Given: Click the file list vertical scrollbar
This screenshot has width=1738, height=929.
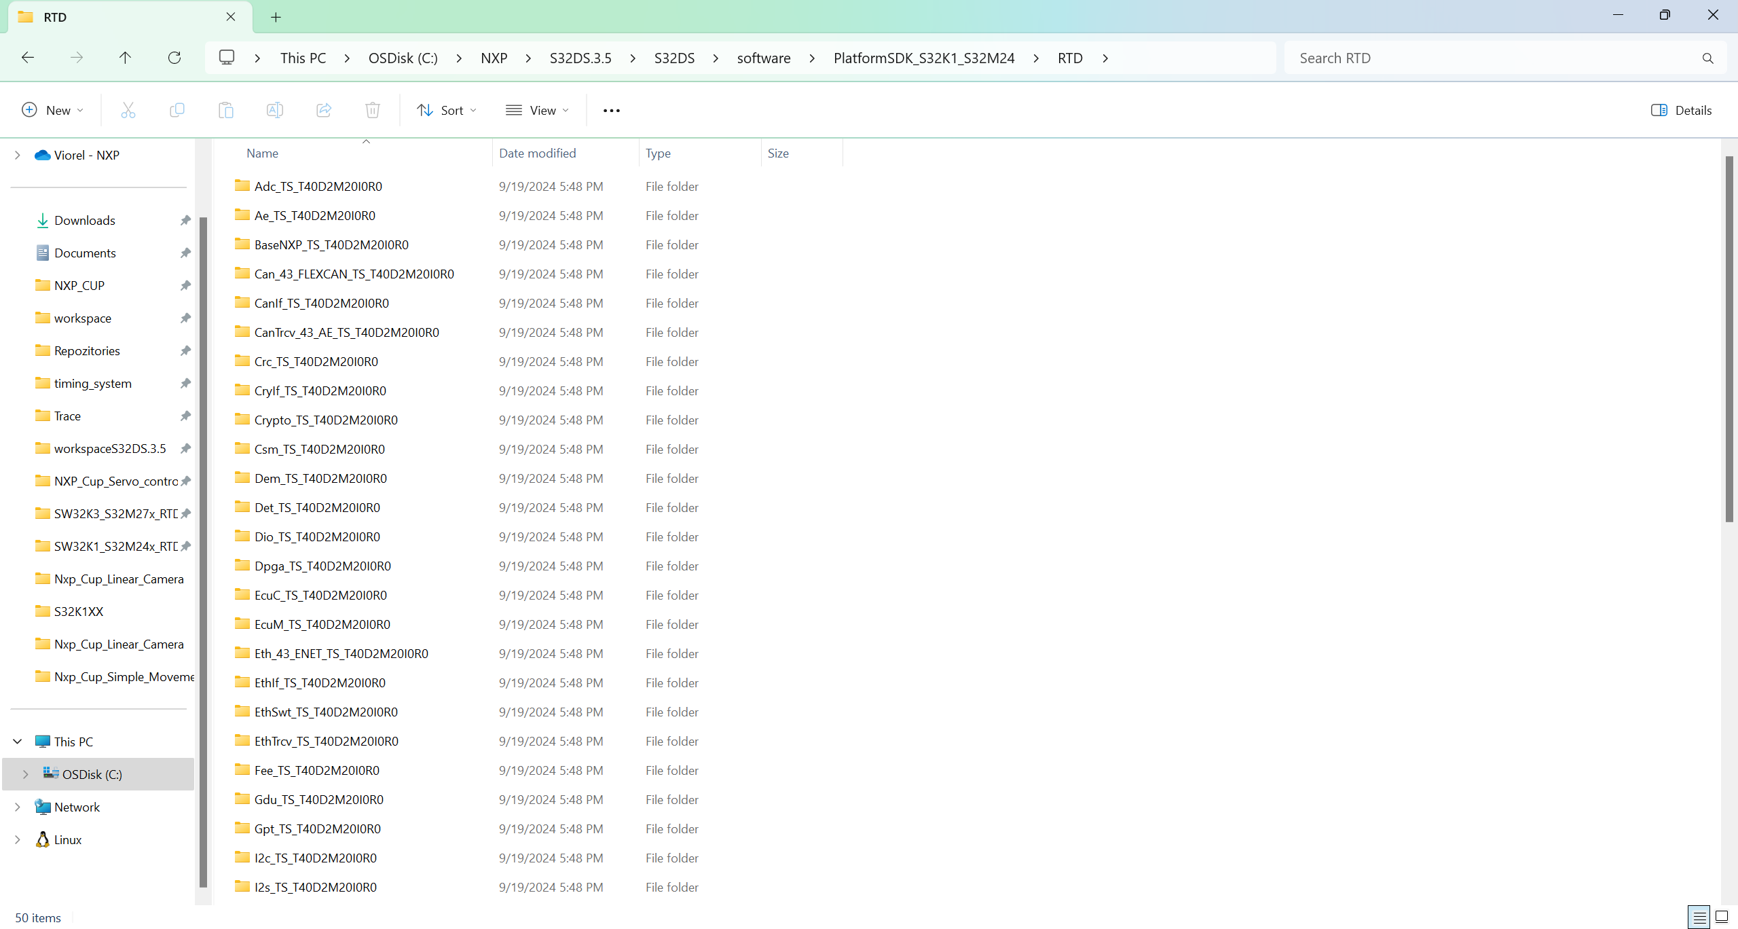Looking at the screenshot, I should tap(1728, 340).
